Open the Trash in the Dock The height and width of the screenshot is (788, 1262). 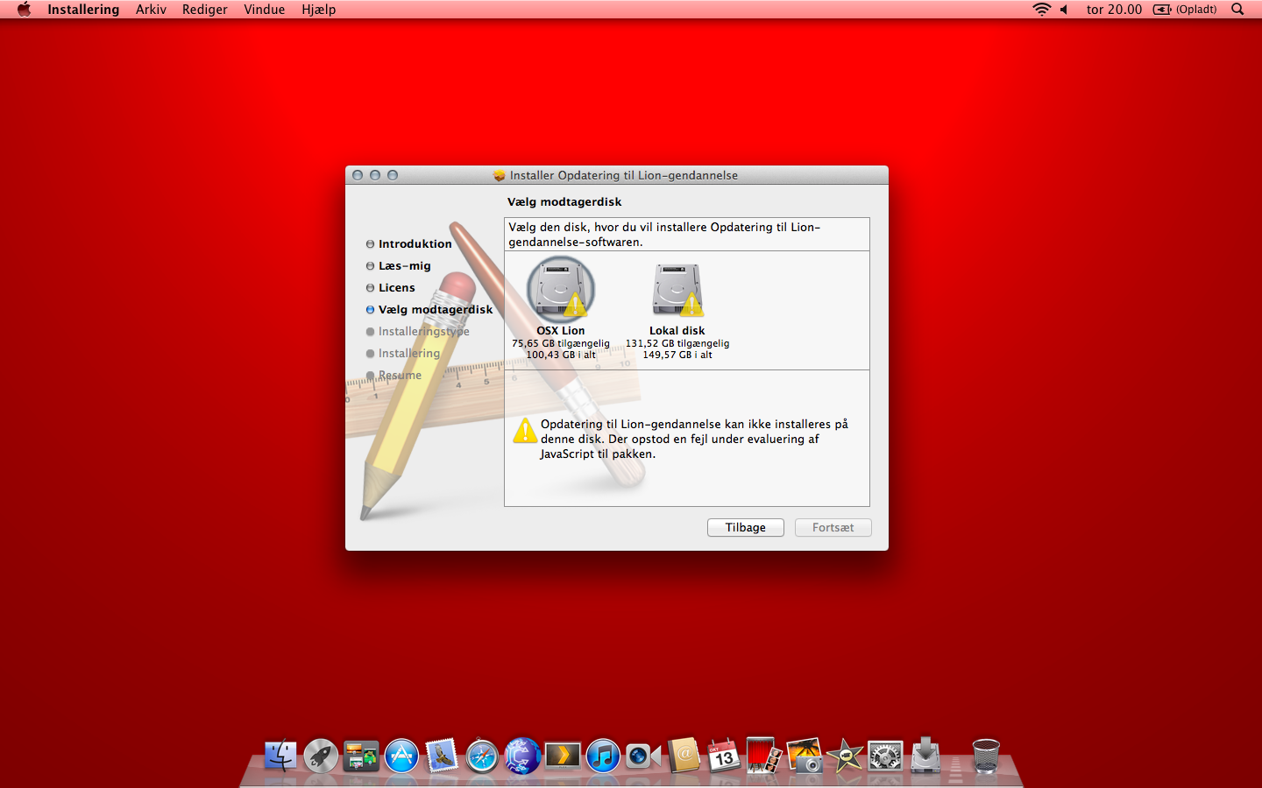click(986, 756)
